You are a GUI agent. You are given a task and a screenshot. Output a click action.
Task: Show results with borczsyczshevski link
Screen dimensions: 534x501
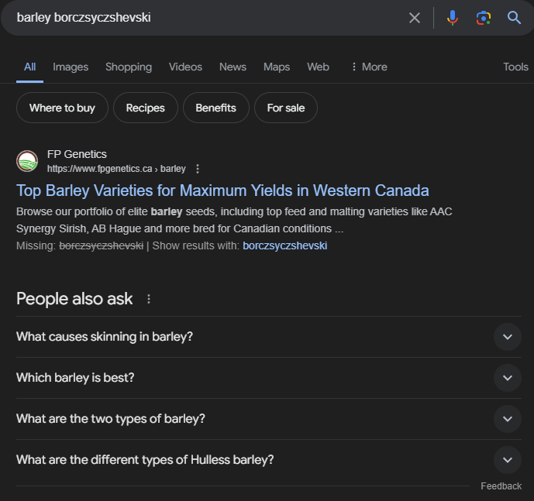[285, 245]
